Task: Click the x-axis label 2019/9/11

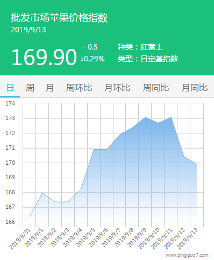Action: click(162, 239)
